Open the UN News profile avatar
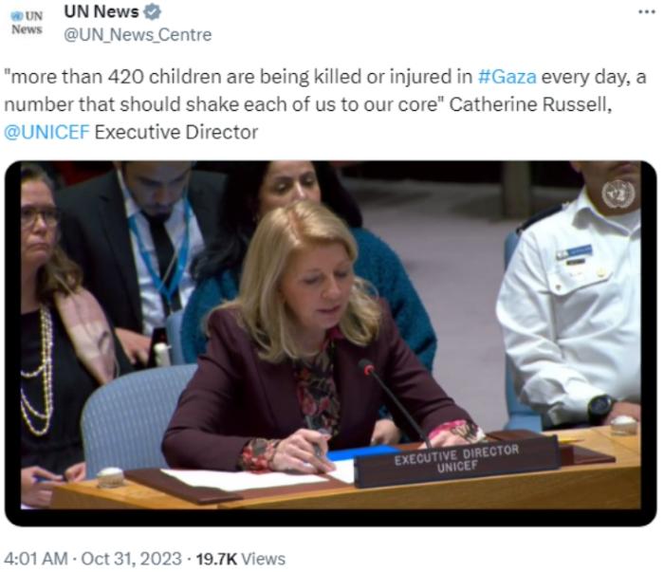Screen dimensions: 664x572 [28, 23]
